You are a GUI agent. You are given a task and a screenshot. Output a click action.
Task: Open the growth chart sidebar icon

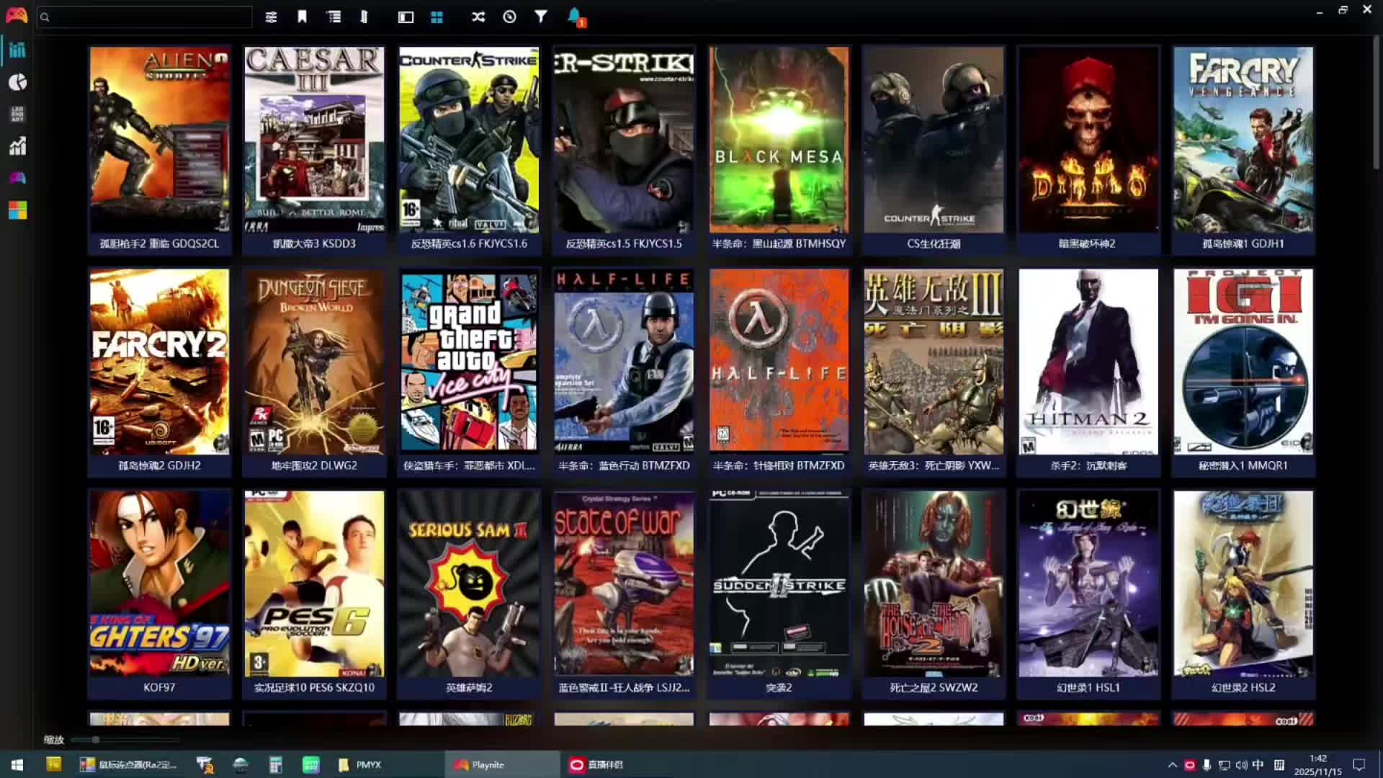17,146
